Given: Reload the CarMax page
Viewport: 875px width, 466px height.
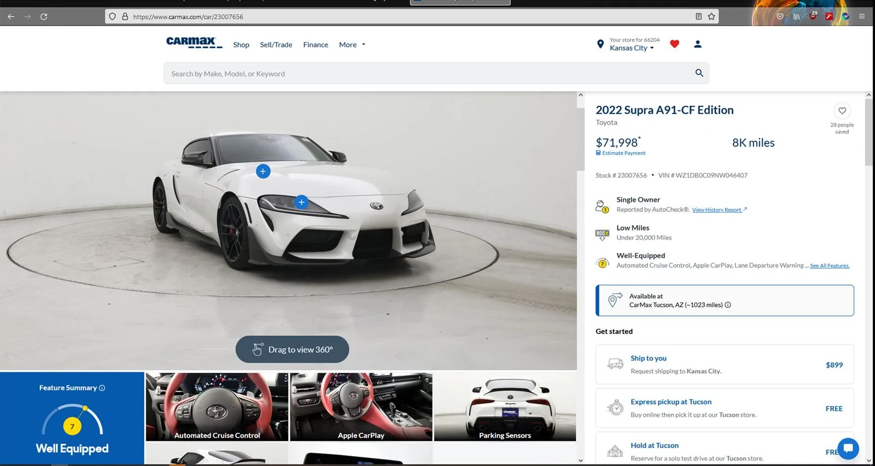Looking at the screenshot, I should click(44, 17).
